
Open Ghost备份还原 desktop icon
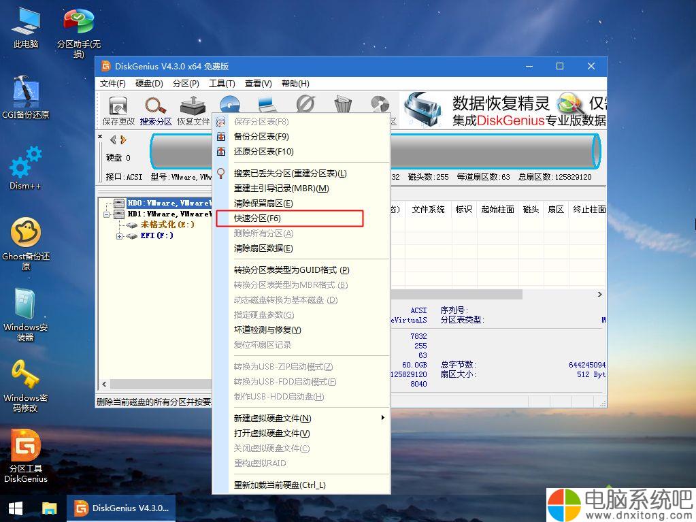(26, 244)
